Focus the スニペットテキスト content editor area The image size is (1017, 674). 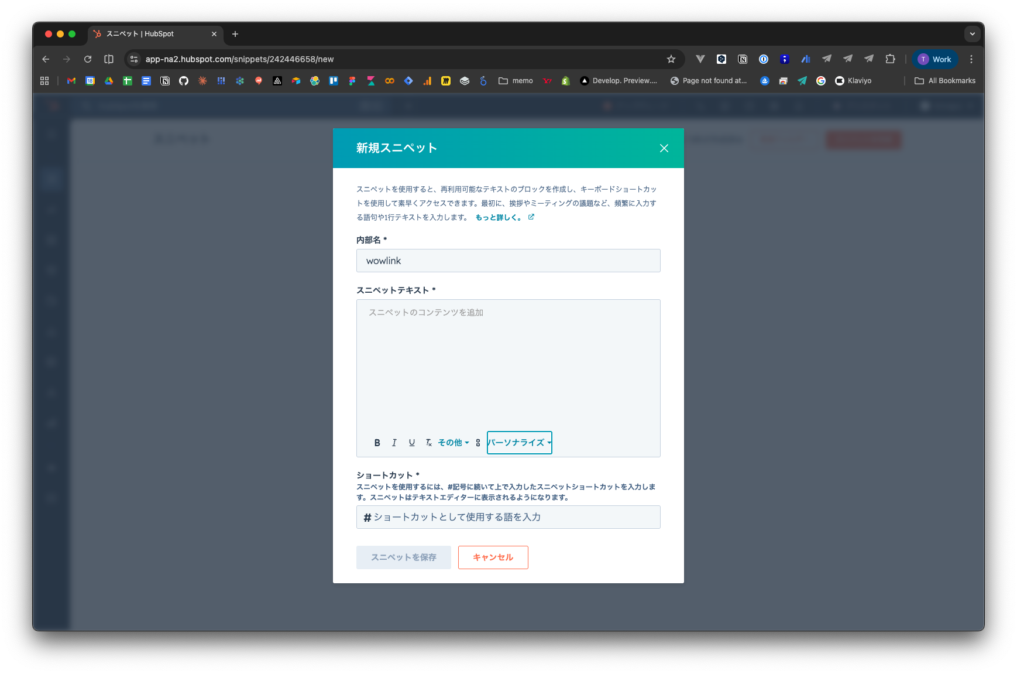[x=508, y=365]
